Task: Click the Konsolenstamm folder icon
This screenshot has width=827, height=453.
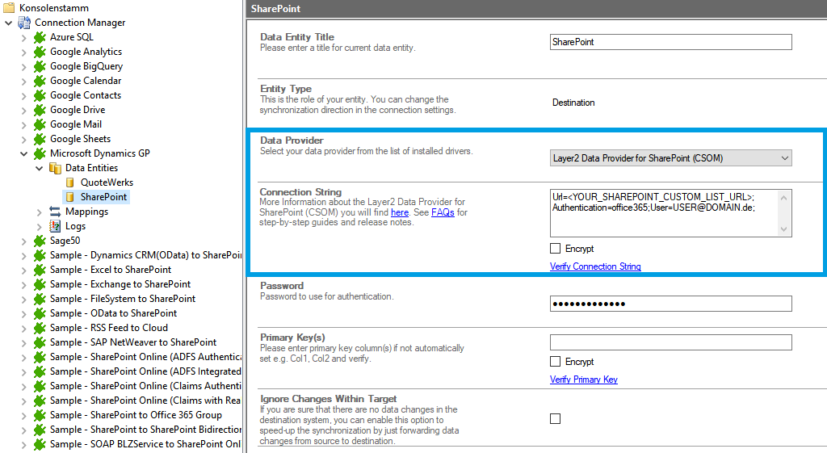Action: coord(9,8)
